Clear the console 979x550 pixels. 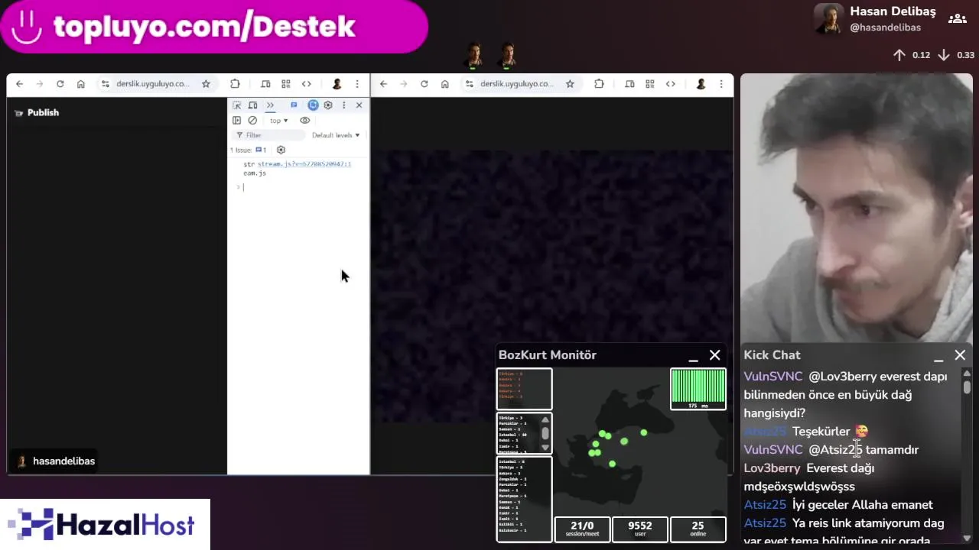[252, 121]
